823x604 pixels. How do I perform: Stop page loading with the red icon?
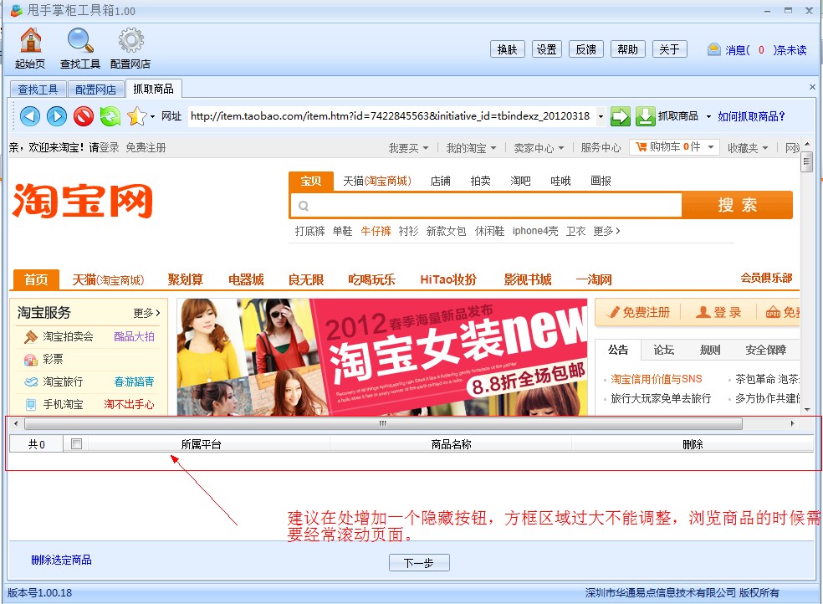(x=84, y=116)
